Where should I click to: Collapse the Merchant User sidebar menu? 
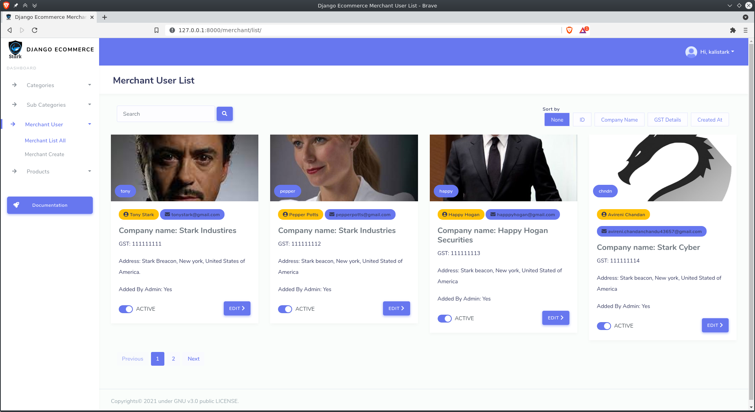pos(44,124)
